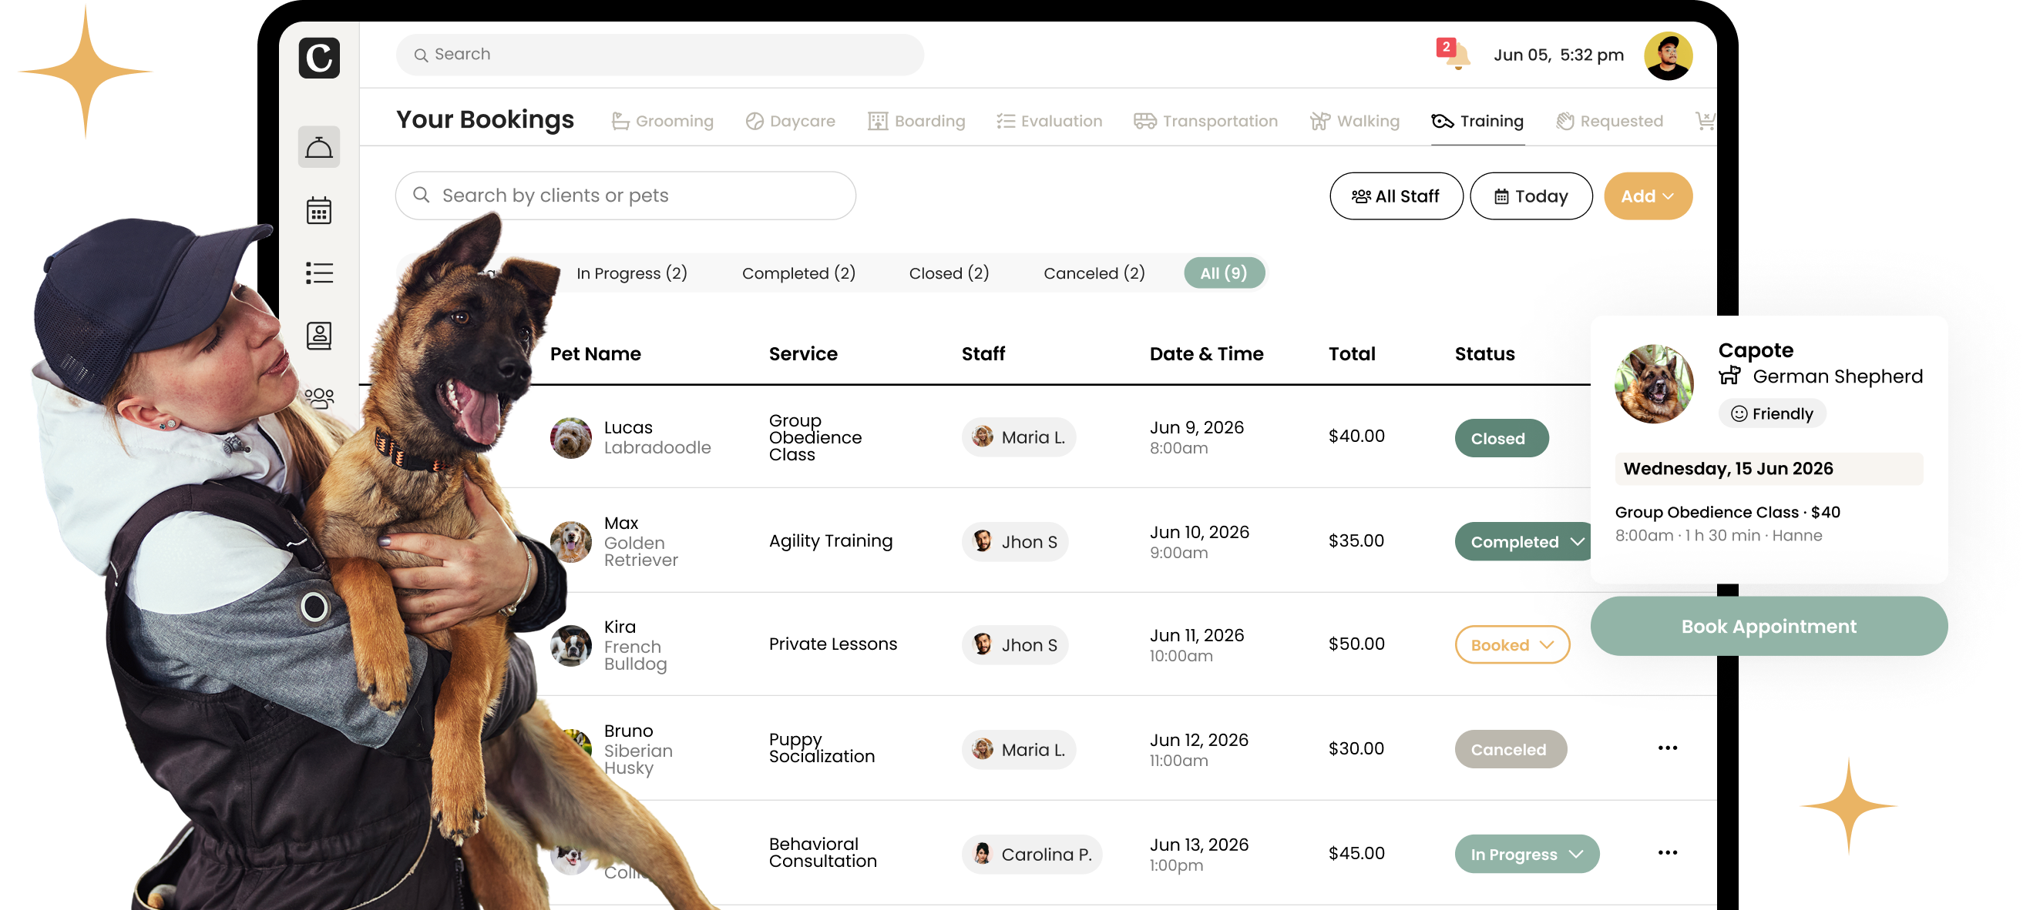Click the Total column header
2040x910 pixels.
pos(1352,353)
